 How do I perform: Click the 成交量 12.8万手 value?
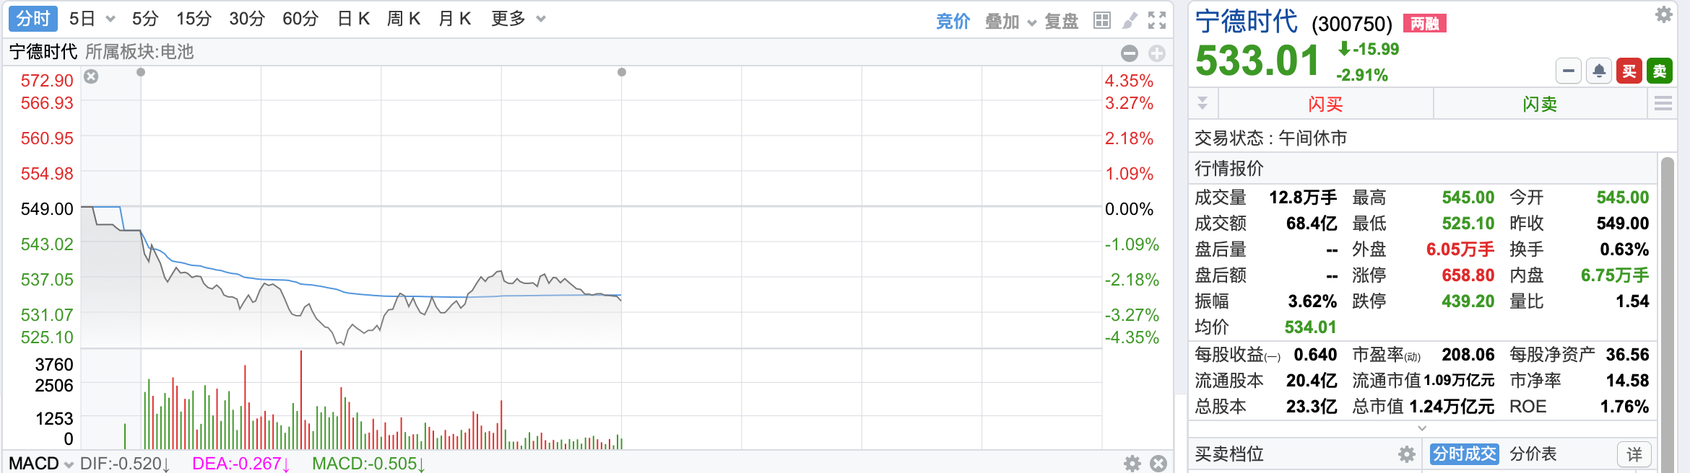1303,198
